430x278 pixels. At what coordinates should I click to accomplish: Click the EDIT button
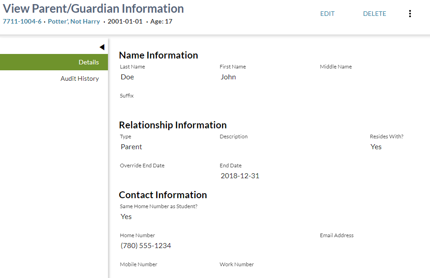coord(327,14)
